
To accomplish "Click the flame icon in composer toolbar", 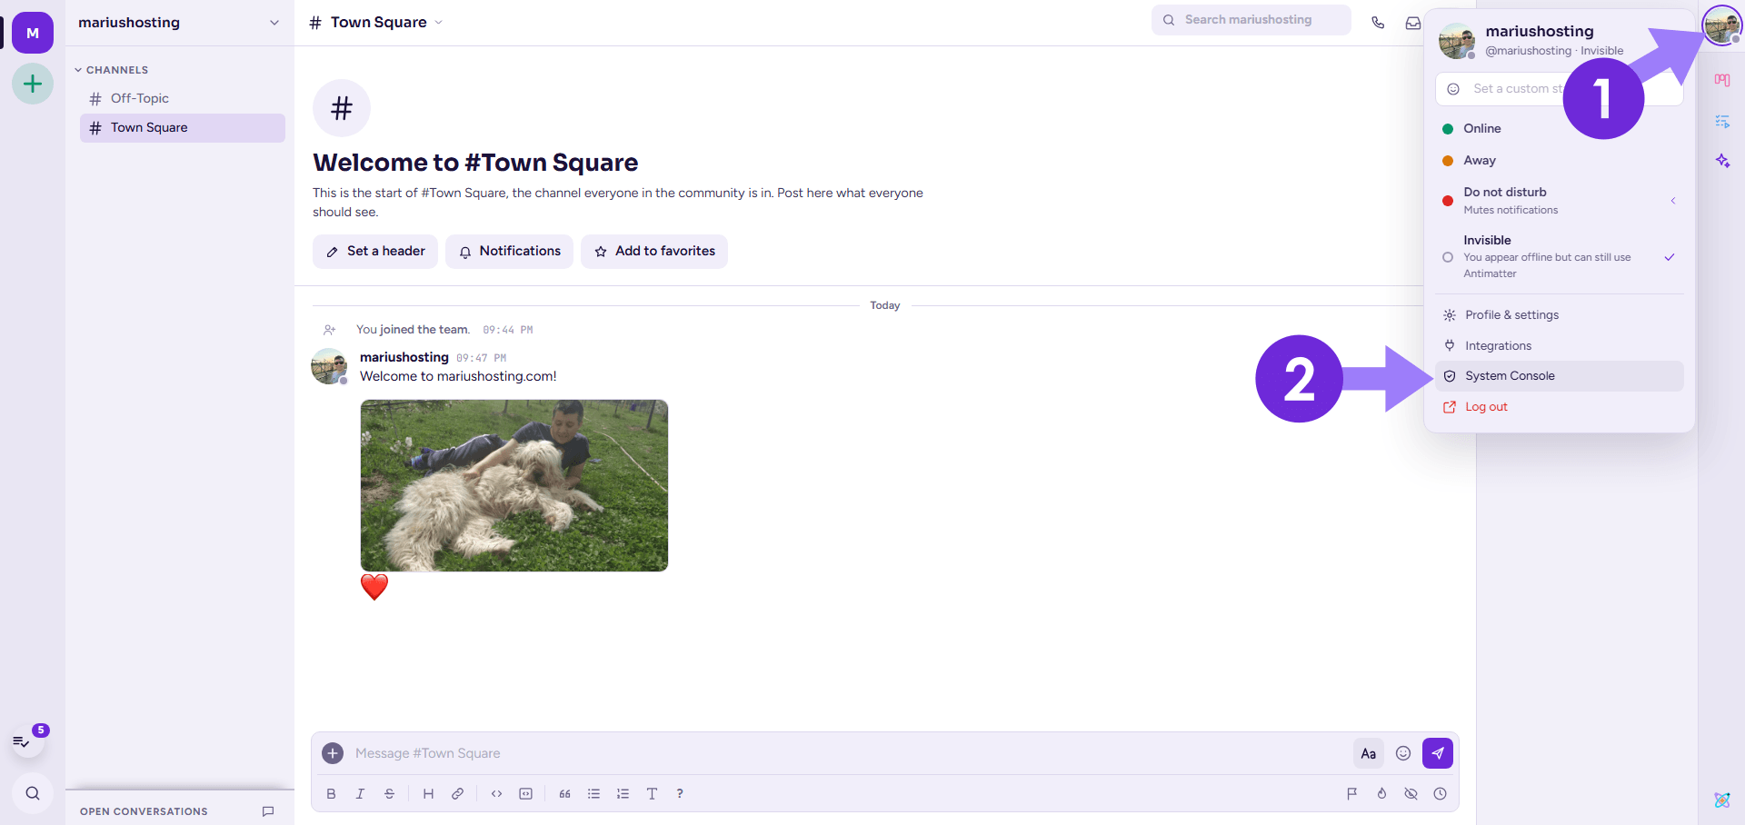I will [x=1381, y=794].
